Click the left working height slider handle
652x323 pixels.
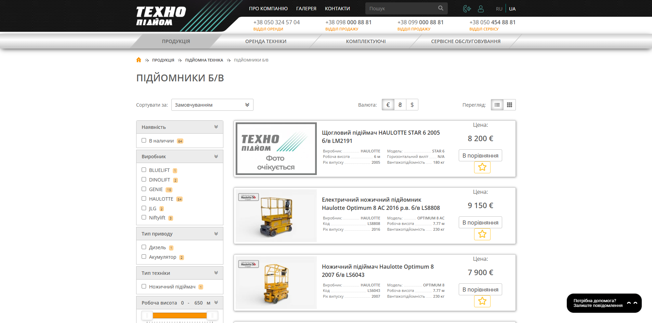click(147, 315)
